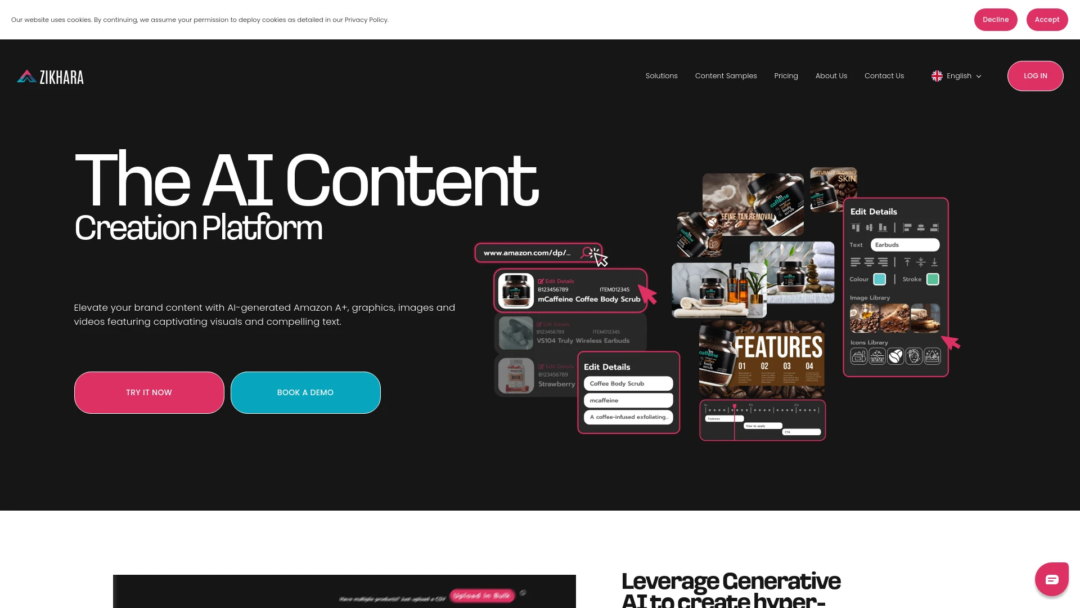Click the Amazon product URL input field
Viewport: 1080px width, 608px height.
coord(535,252)
